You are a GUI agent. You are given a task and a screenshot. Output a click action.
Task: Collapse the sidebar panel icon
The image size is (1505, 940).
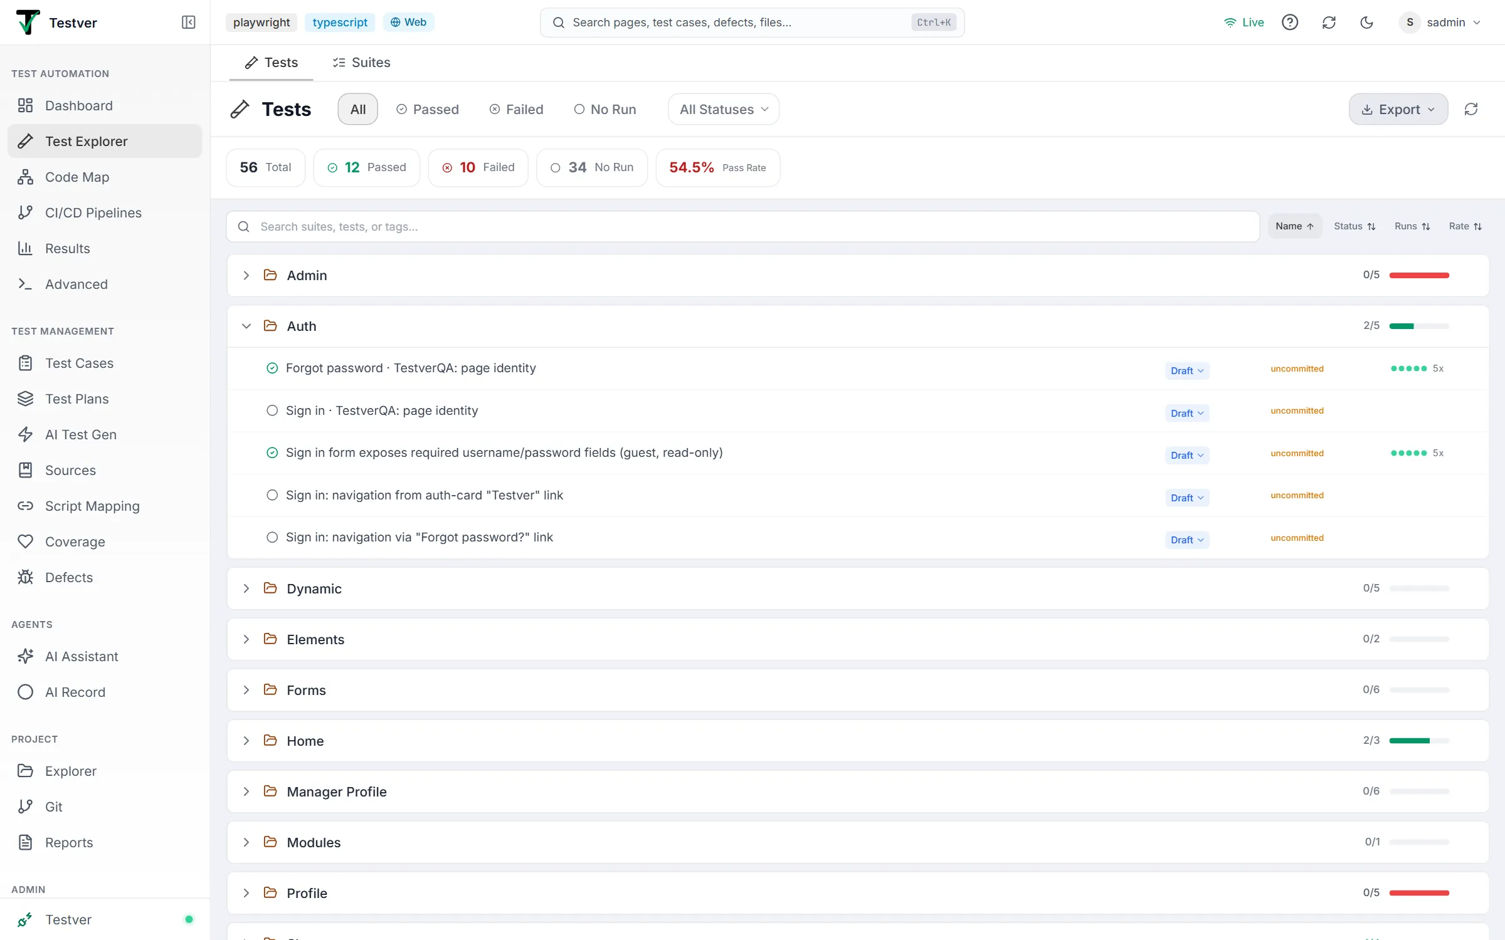(x=188, y=23)
